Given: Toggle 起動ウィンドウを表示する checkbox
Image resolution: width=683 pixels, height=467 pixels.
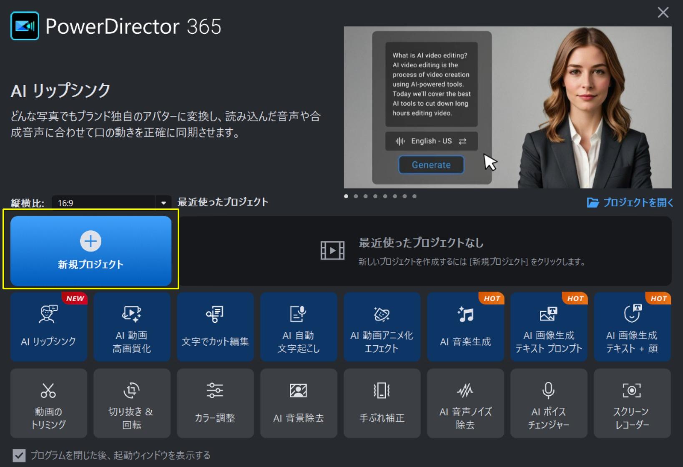Looking at the screenshot, I should 19,455.
